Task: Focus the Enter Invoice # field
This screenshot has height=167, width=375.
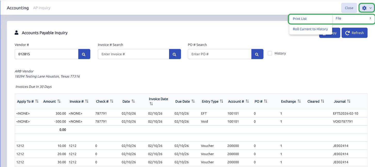Action: click(133, 54)
